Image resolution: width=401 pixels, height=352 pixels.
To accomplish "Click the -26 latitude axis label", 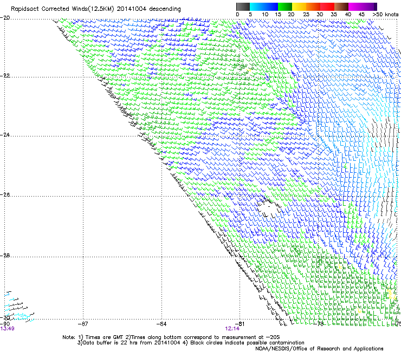I will 5,195.
